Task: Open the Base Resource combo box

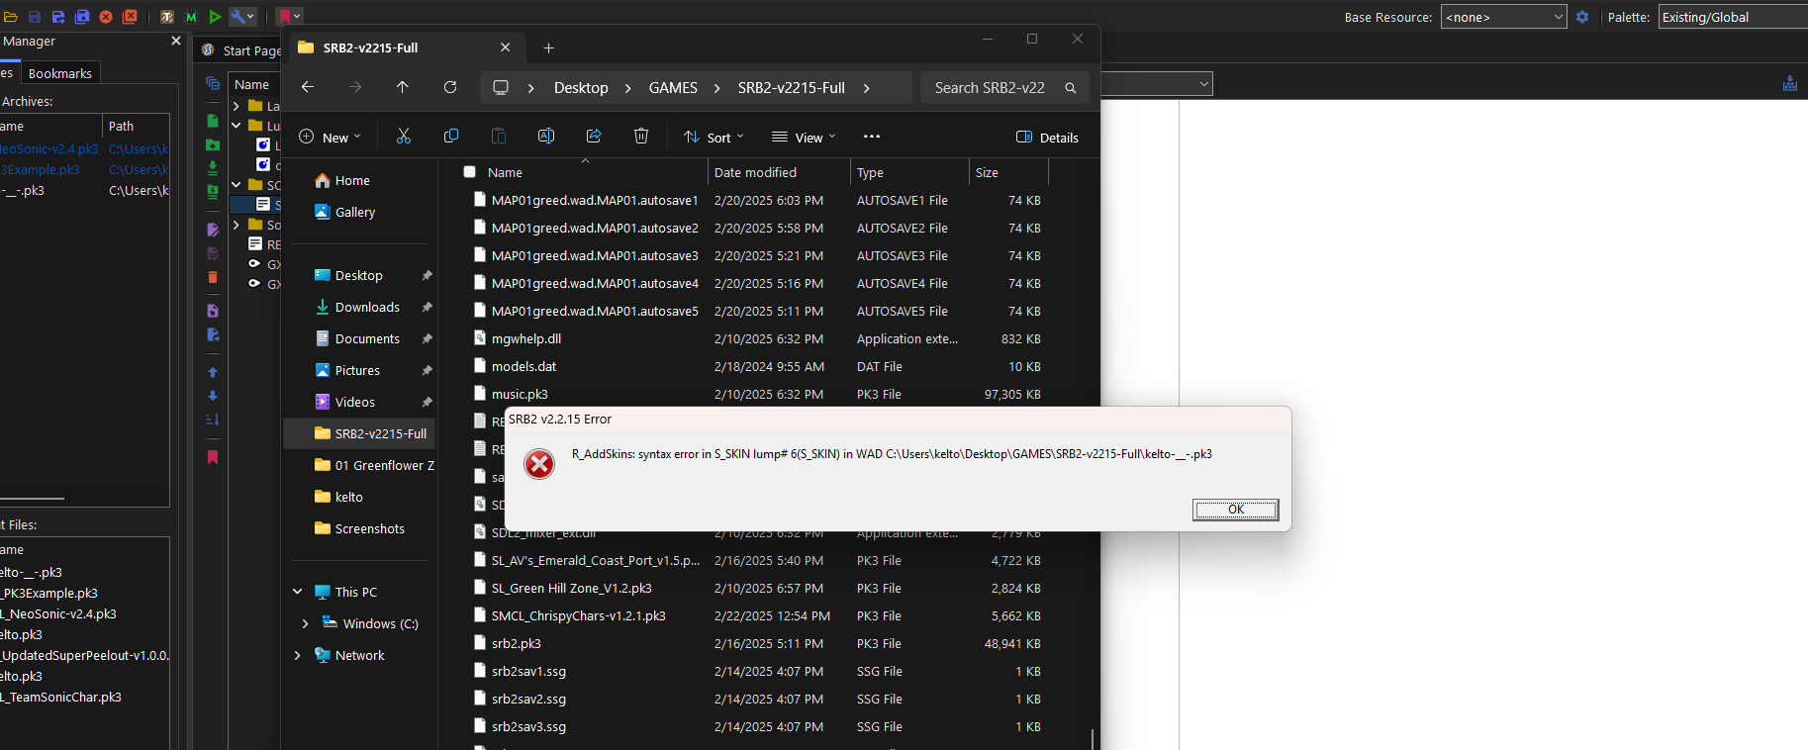Action: pyautogui.click(x=1503, y=17)
